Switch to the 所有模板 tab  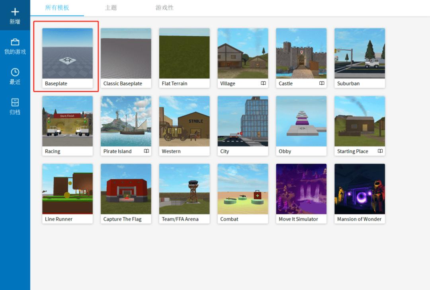coord(57,8)
